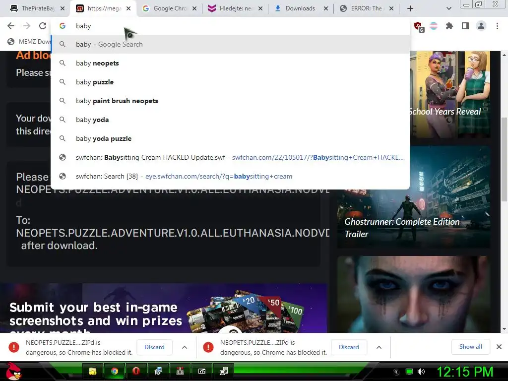
Task: Select 'baby - Google Search' suggestion
Action: [x=230, y=44]
